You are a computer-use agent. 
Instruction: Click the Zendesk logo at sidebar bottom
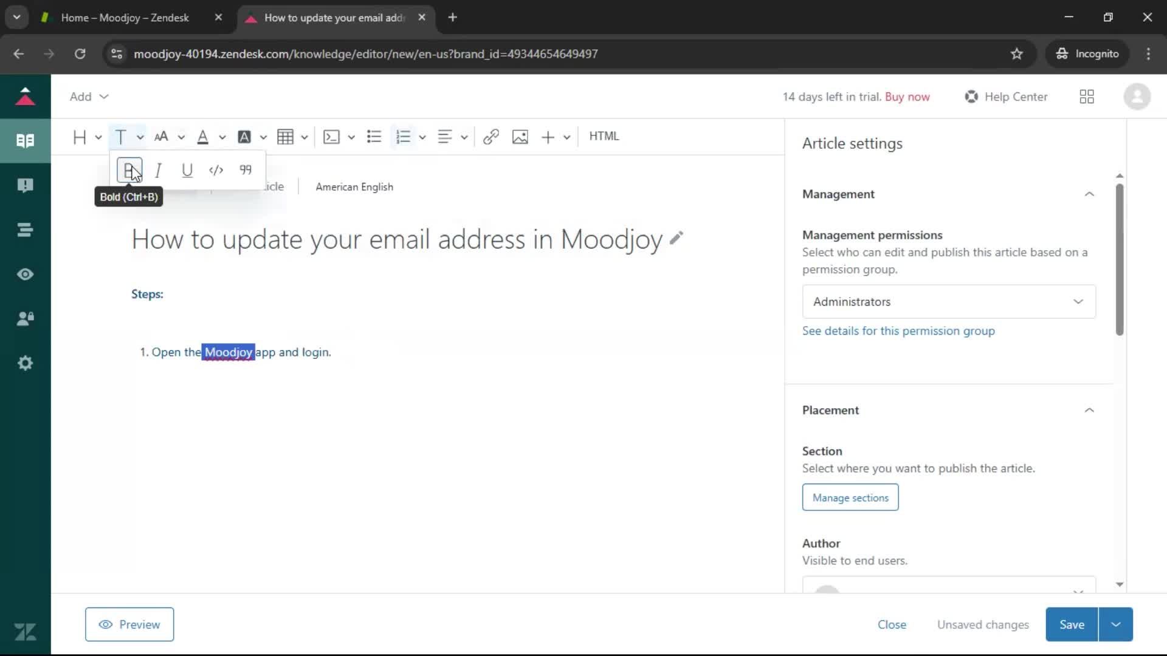[25, 632]
